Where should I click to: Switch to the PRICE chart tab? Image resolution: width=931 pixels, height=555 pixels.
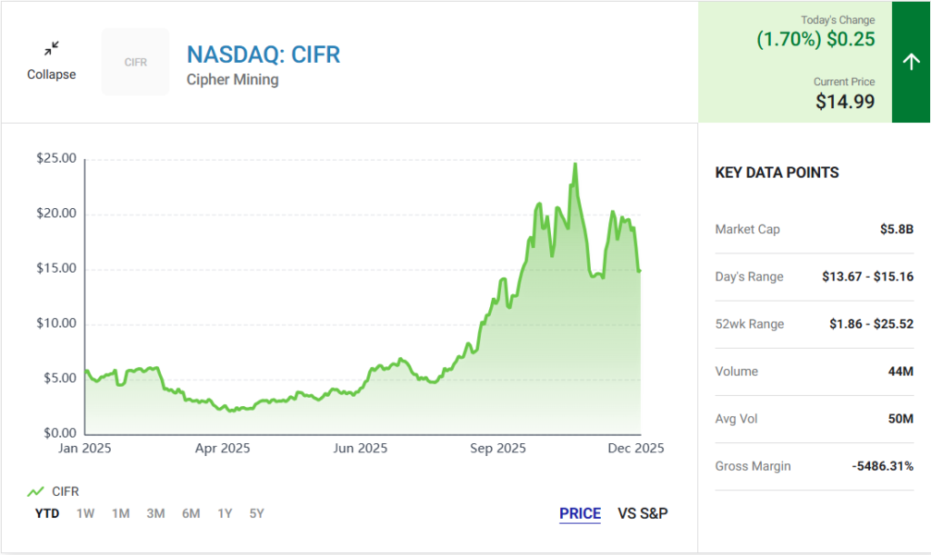pos(580,513)
